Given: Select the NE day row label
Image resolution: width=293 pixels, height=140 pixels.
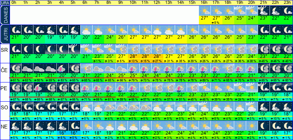Looking at the screenshot, I should tap(4, 127).
